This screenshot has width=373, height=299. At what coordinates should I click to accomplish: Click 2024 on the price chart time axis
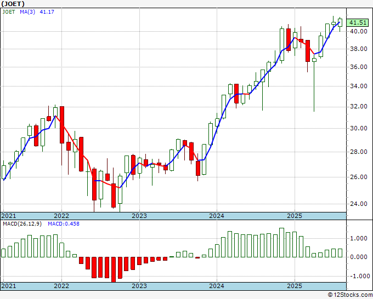[217, 216]
